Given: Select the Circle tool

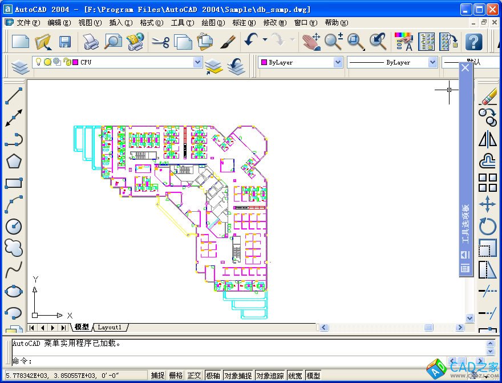Looking at the screenshot, I should tap(13, 227).
